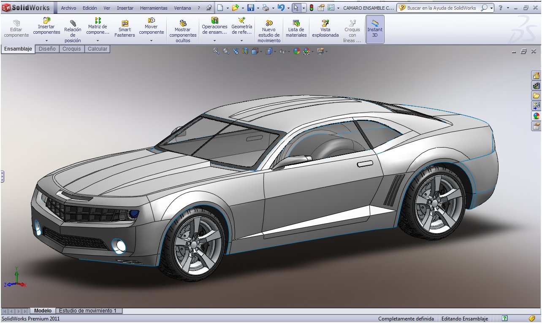Open View settings dropdown arrow

[x=327, y=51]
